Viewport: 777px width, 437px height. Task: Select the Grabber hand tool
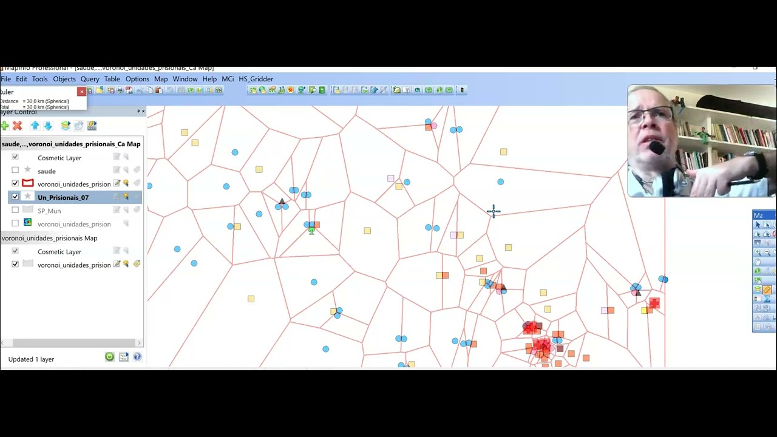[758, 262]
